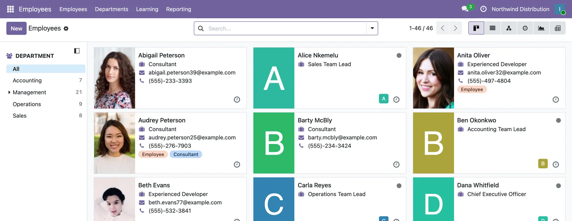Image resolution: width=572 pixels, height=221 pixels.
Task: Open the Learning menu
Action: pos(147,9)
